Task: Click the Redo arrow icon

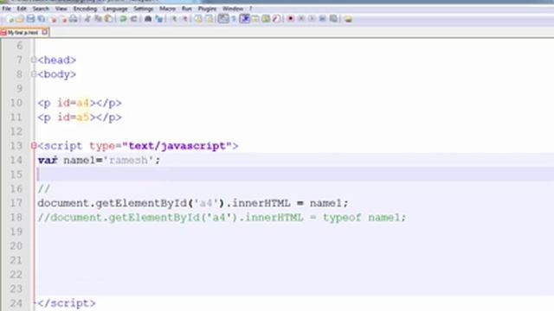Action: pyautogui.click(x=134, y=19)
